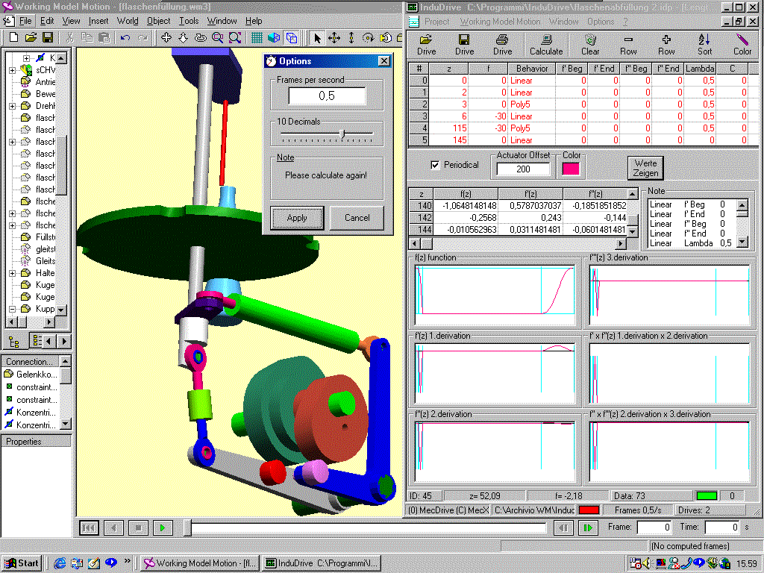Viewport: 764px width, 573px height.
Task: Click the Clear recycle-bin icon
Action: (590, 45)
